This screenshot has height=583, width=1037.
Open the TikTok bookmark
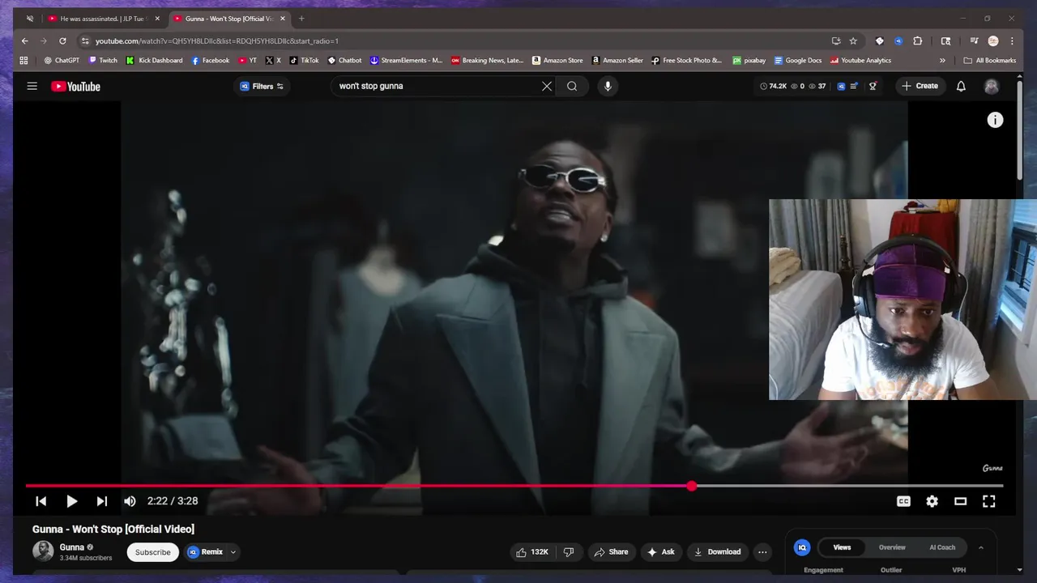305,60
